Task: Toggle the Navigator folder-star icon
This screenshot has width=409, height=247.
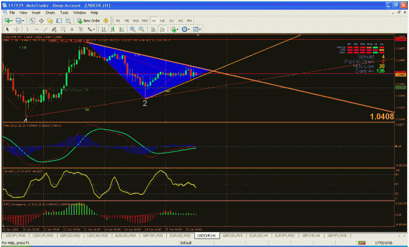Action: [x=50, y=21]
